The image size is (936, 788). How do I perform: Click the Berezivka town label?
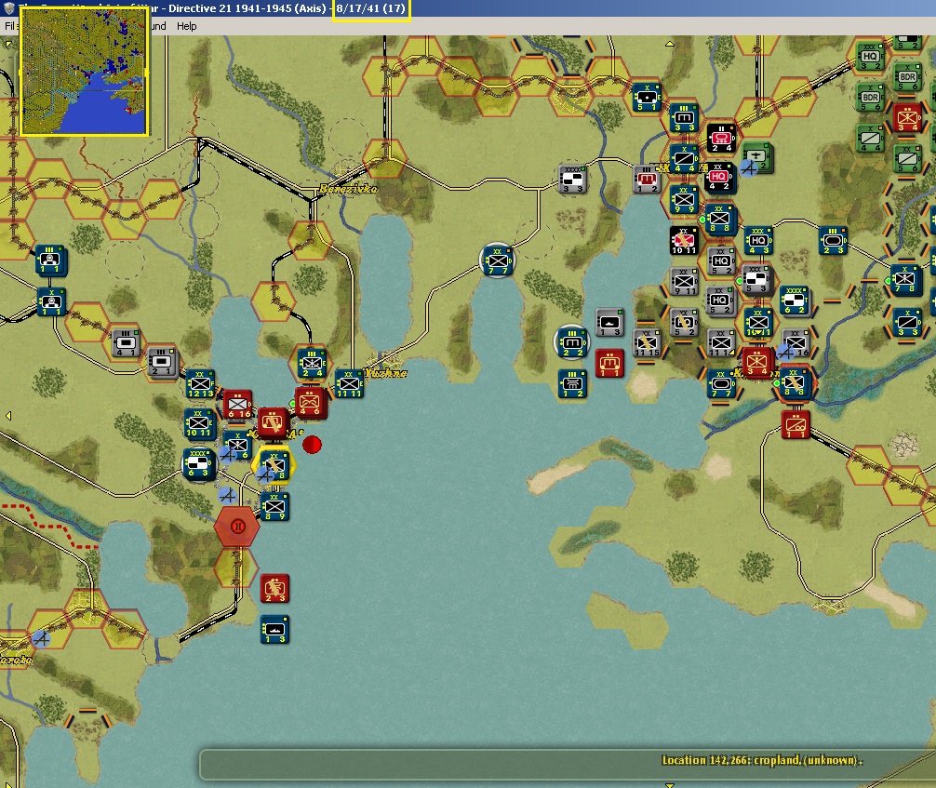pos(348,189)
